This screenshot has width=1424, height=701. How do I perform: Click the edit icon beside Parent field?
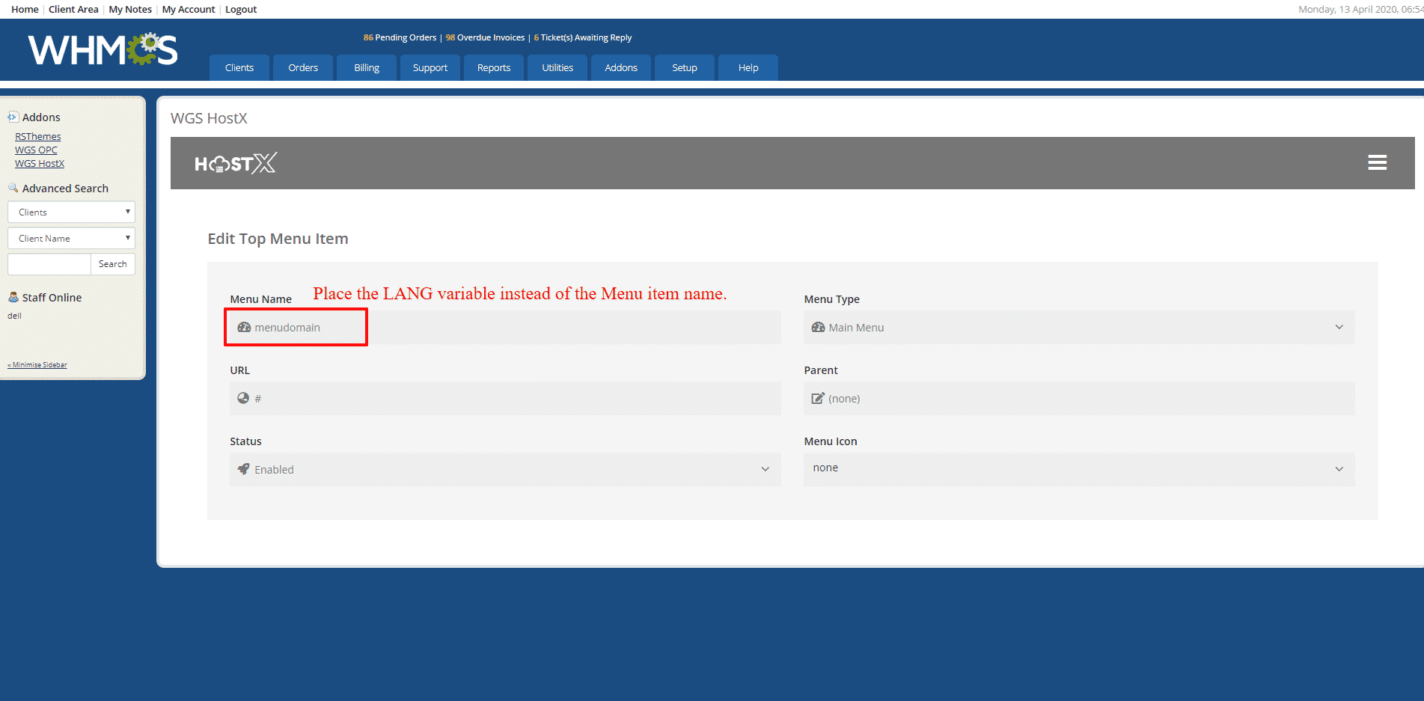[x=818, y=399]
